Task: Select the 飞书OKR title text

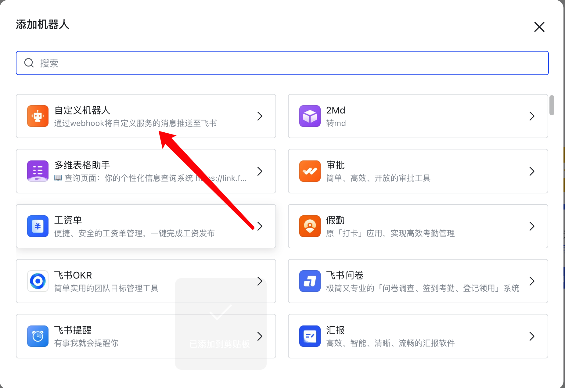Action: point(73,275)
